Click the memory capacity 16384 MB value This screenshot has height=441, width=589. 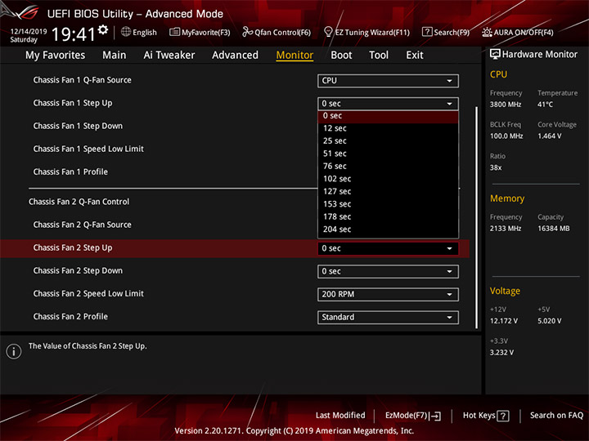pos(554,229)
